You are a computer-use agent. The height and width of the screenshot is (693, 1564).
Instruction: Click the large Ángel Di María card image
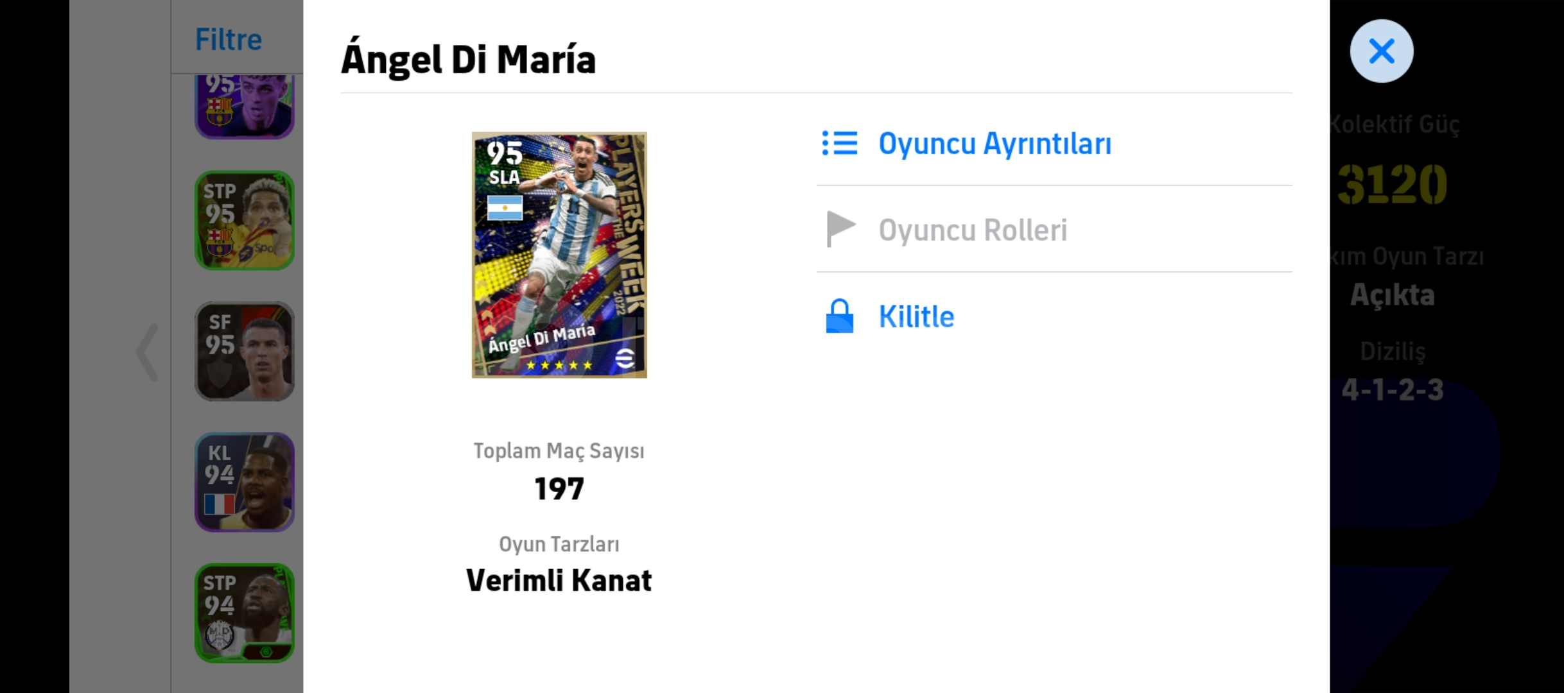pos(559,255)
